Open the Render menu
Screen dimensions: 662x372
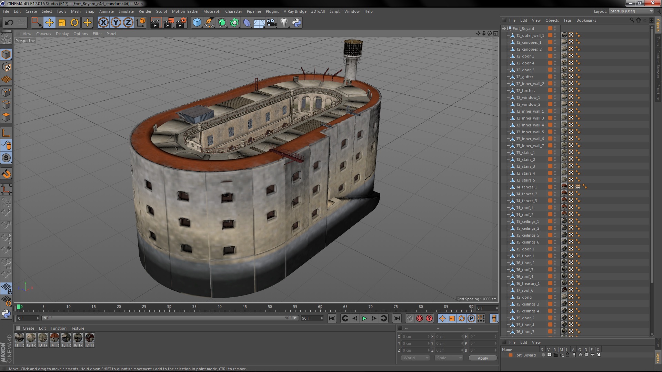point(145,11)
